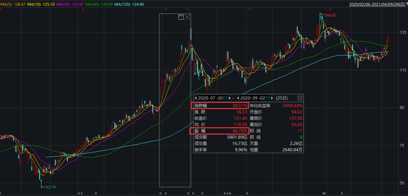
Task: Select the MA(10) moving average label
Action: (x=42, y=4)
